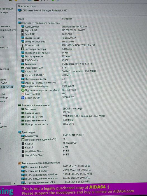Click the video memory value 8 ГБ
147x196 pixels.
(x=64, y=67)
